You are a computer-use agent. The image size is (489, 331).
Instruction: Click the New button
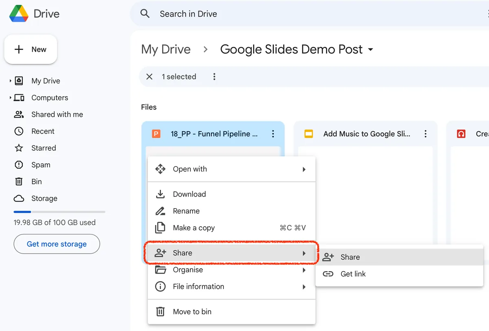pyautogui.click(x=31, y=49)
